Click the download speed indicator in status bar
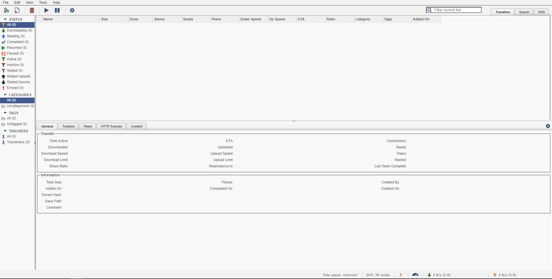This screenshot has height=279, width=552. [x=439, y=275]
